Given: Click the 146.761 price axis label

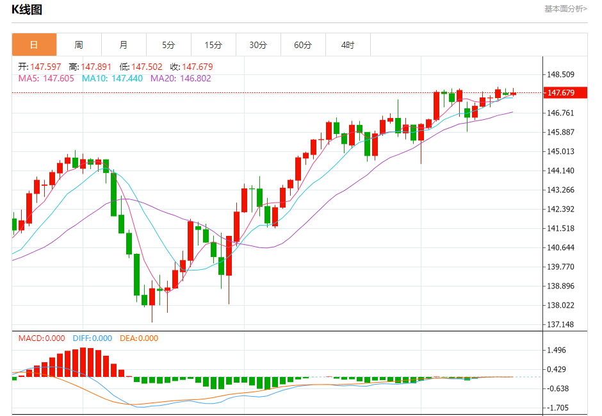Looking at the screenshot, I should point(560,113).
